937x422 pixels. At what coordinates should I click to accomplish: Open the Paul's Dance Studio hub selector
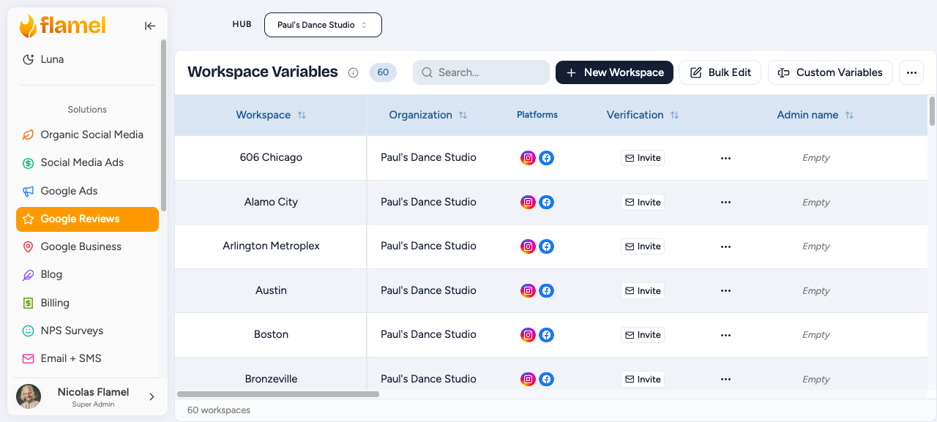323,25
